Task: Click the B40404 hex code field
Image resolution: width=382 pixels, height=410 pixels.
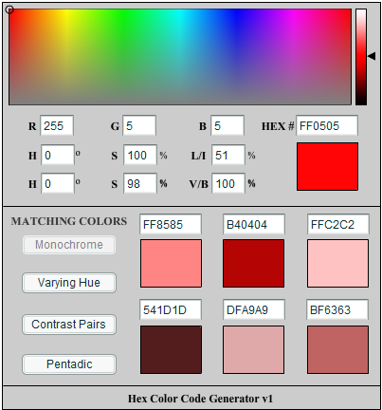Action: (254, 224)
